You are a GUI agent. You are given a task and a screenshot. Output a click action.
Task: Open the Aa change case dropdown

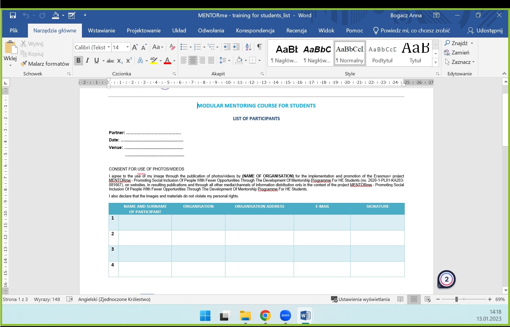click(x=158, y=47)
